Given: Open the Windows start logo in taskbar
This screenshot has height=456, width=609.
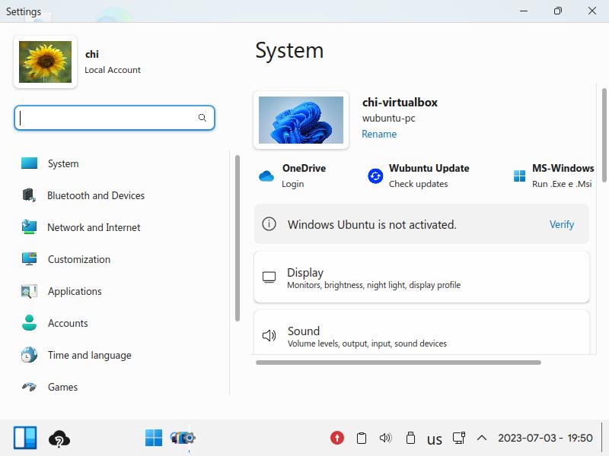Looking at the screenshot, I should click(x=154, y=438).
